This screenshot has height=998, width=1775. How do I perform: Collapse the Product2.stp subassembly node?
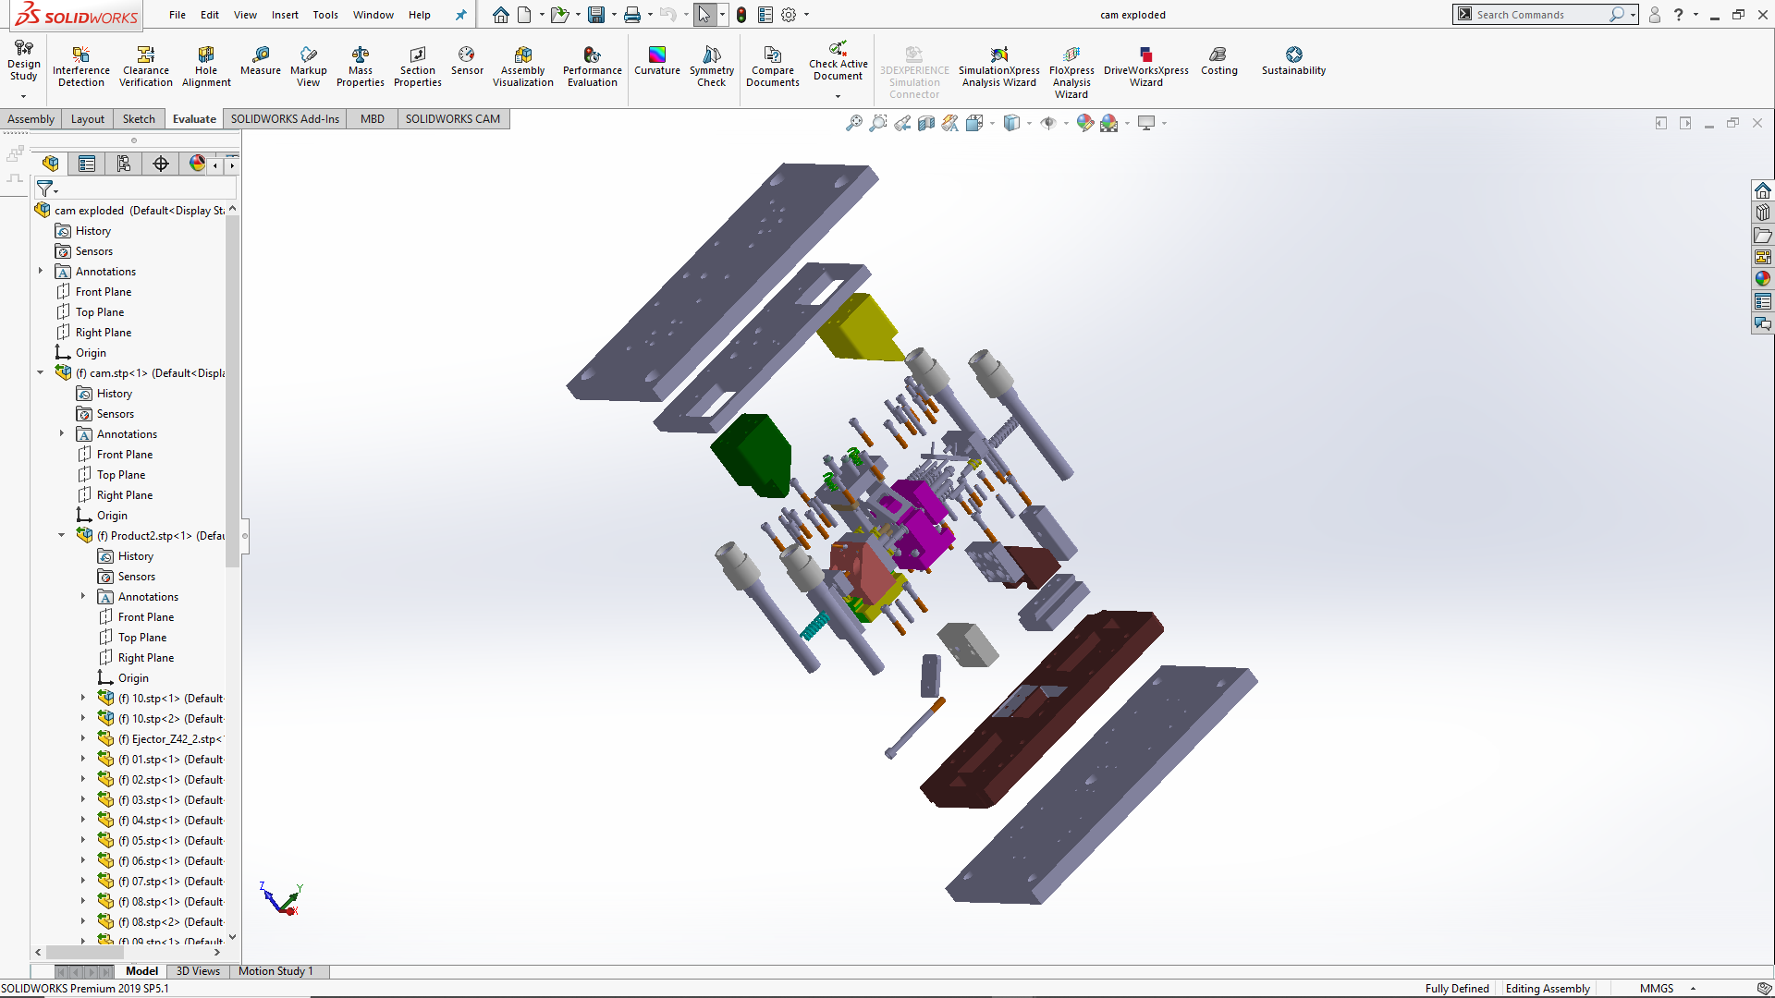pyautogui.click(x=62, y=535)
